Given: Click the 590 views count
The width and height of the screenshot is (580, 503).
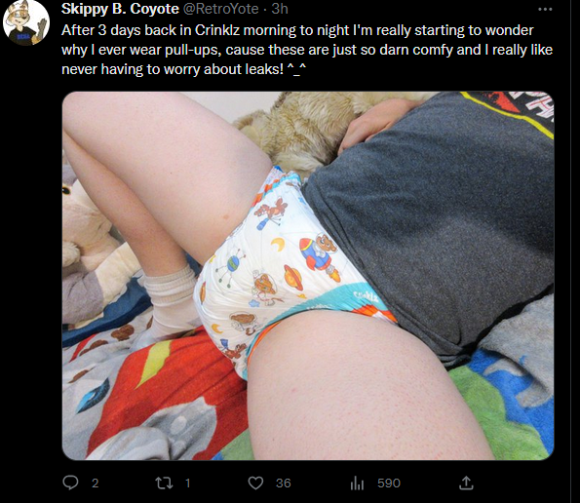Looking at the screenshot, I should 389,484.
